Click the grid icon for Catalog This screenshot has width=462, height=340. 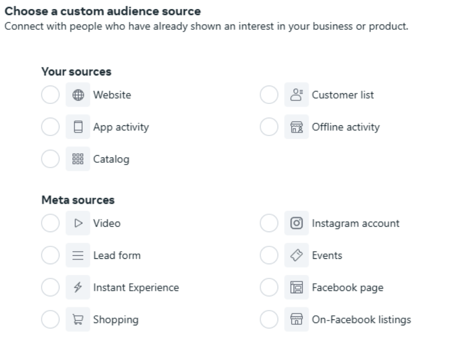(78, 159)
